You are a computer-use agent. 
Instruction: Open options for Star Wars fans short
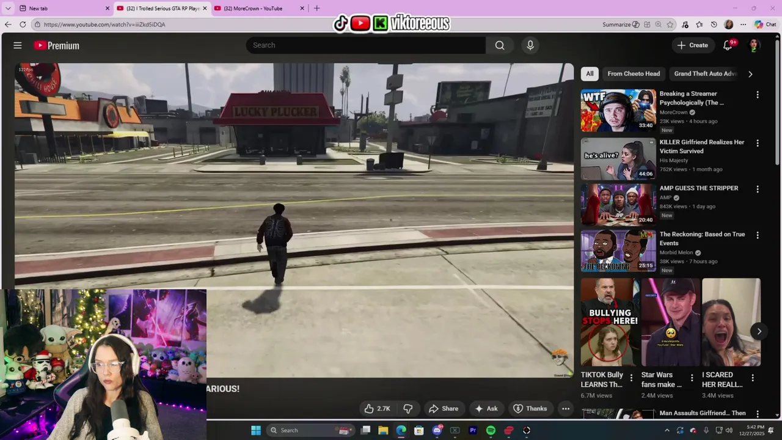click(x=692, y=378)
